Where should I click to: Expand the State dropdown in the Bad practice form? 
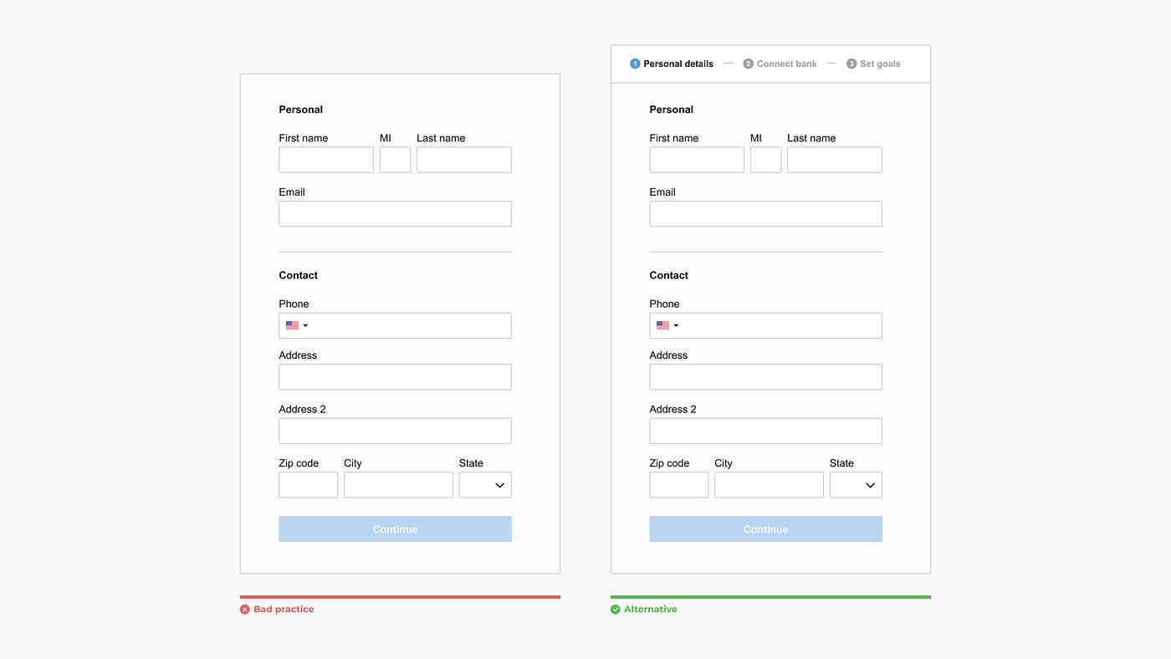coord(485,485)
